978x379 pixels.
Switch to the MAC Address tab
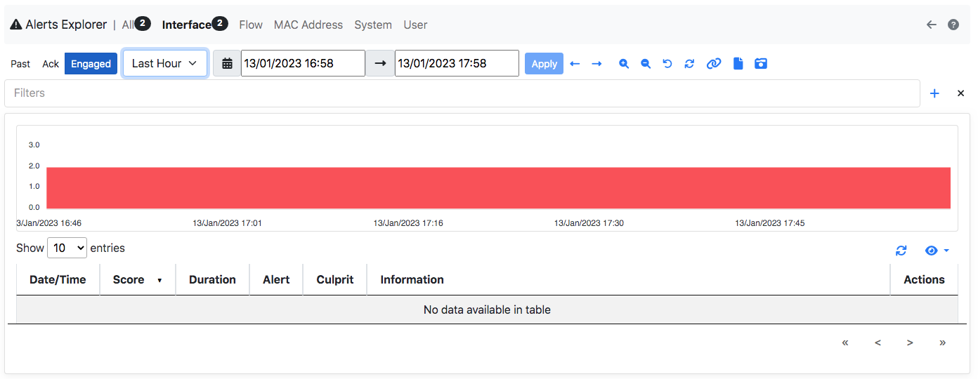pos(308,25)
